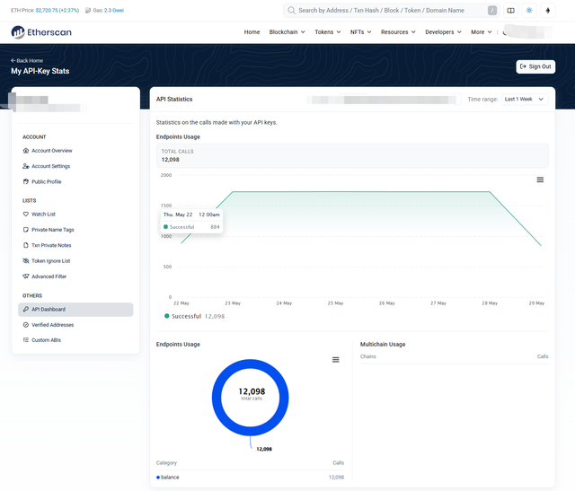Image resolution: width=575 pixels, height=491 pixels.
Task: Click the Account Settings person icon
Action: (26, 166)
